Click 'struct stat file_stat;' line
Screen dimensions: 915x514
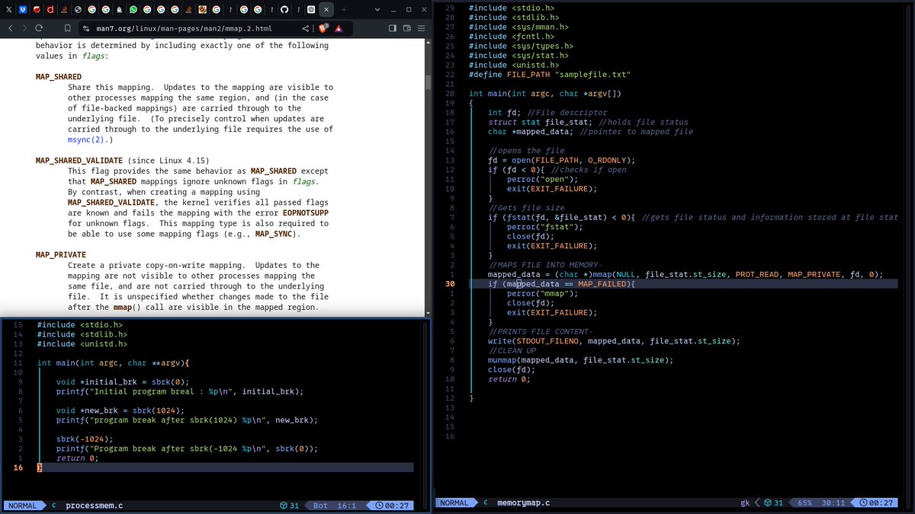[x=541, y=122]
